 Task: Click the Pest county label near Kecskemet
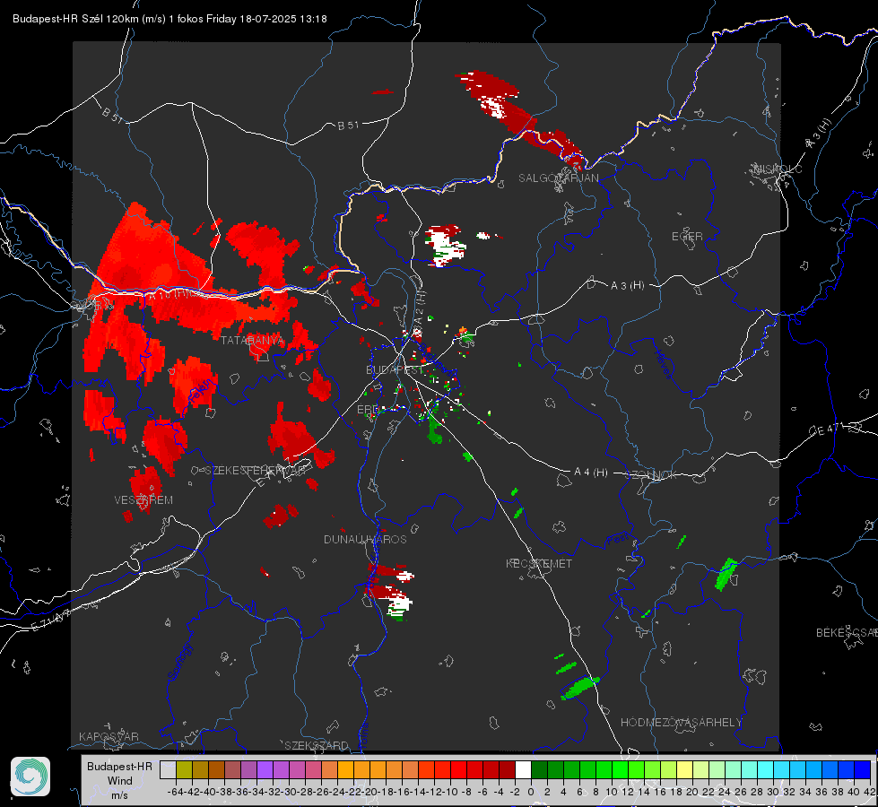616,540
